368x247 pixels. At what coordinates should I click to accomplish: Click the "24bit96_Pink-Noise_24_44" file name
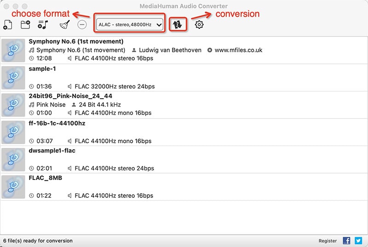[x=70, y=96]
